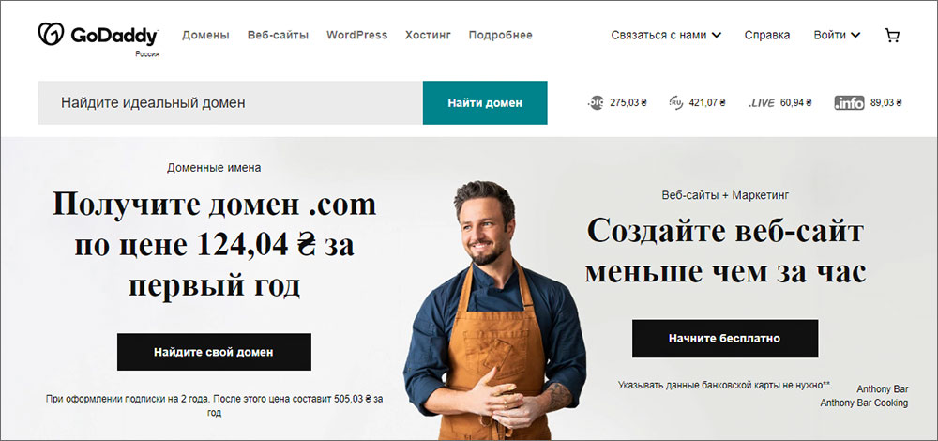The height and width of the screenshot is (441, 938).
Task: Click the chef photo in the banner
Action: pyautogui.click(x=493, y=312)
